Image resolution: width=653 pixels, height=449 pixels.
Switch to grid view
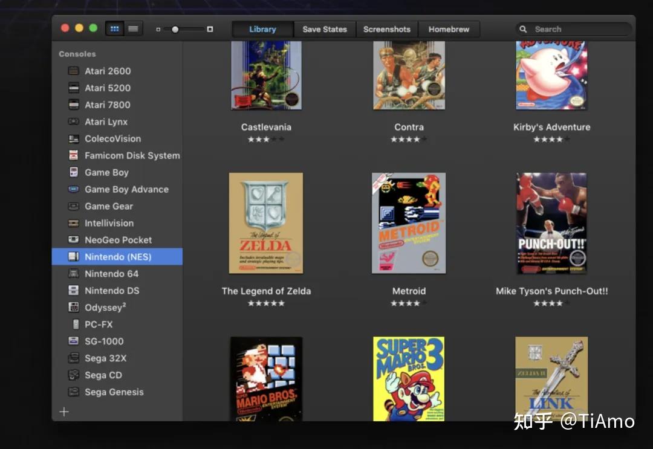tap(114, 29)
